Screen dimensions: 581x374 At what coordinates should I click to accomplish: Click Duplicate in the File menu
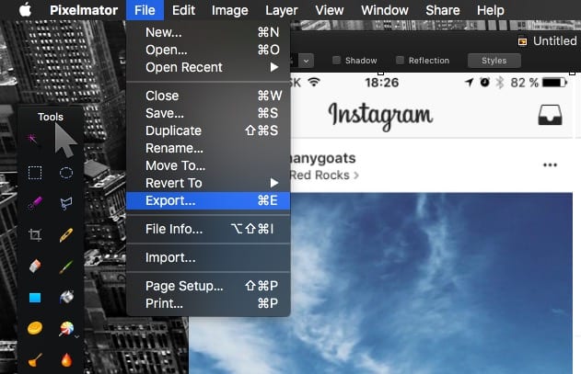pyautogui.click(x=173, y=130)
